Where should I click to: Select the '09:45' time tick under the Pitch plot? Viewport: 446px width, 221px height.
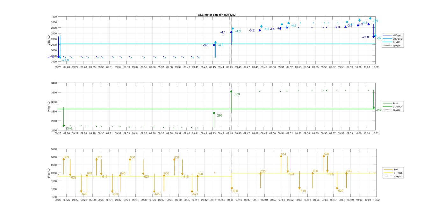tap(229, 134)
